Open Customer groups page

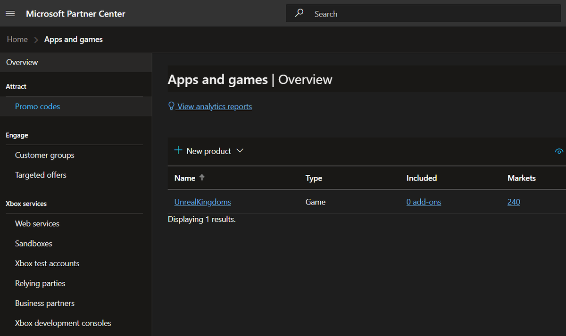[45, 155]
